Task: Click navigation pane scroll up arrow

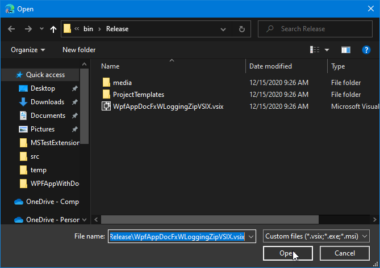Action: click(84, 64)
